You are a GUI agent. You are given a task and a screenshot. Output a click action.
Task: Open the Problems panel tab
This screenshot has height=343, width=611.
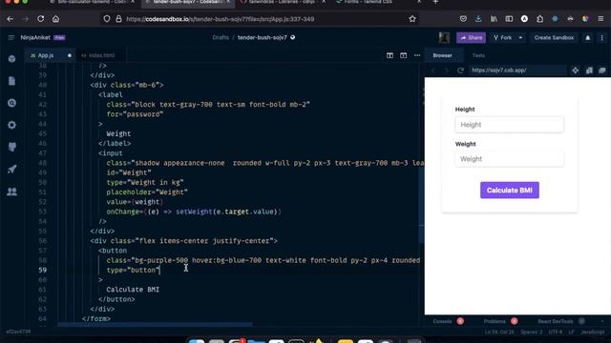[x=495, y=321]
